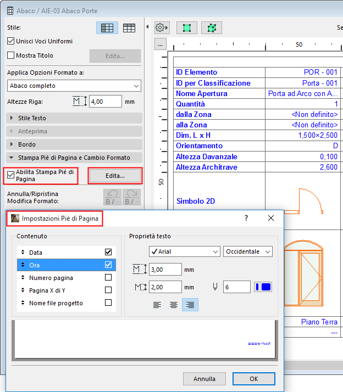The height and width of the screenshot is (392, 343).
Task: Check the Pagina X di Y checkbox
Action: tap(108, 290)
